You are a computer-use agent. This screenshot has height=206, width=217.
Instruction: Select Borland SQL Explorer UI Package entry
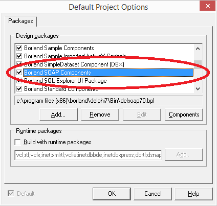pos(66,81)
